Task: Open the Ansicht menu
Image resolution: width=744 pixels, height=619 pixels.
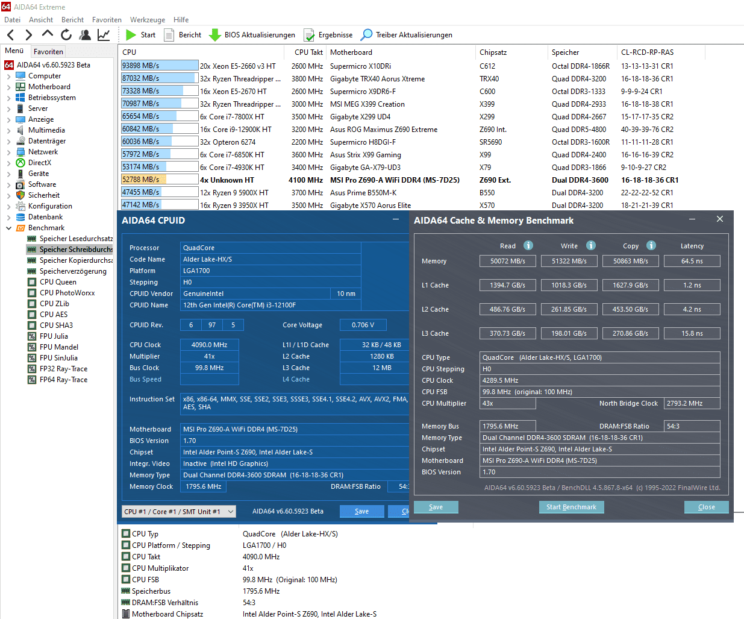Action: tap(41, 20)
